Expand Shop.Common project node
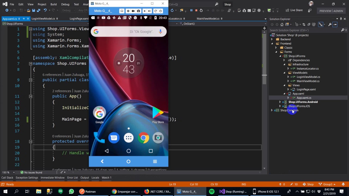The width and height of the screenshot is (349, 196). [x=272, y=110]
